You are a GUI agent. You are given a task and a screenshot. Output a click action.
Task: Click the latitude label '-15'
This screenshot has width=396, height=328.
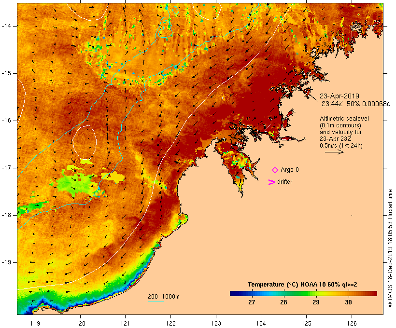(6, 73)
